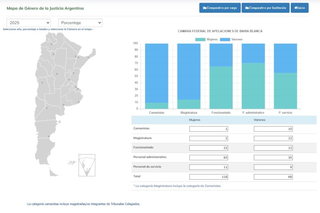Click Personal administrativo Mujeres field
This screenshot has width=320, height=213.
tap(209, 158)
